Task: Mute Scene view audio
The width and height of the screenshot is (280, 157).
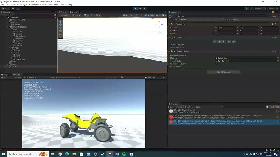Action: tap(141, 15)
